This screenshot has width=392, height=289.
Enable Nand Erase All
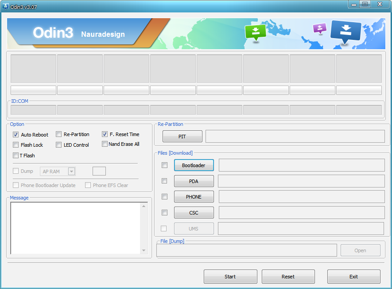(105, 144)
